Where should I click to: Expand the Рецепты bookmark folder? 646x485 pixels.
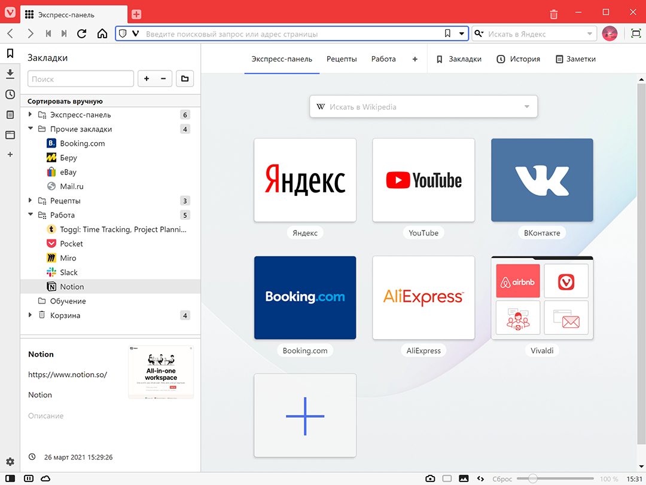tap(30, 200)
